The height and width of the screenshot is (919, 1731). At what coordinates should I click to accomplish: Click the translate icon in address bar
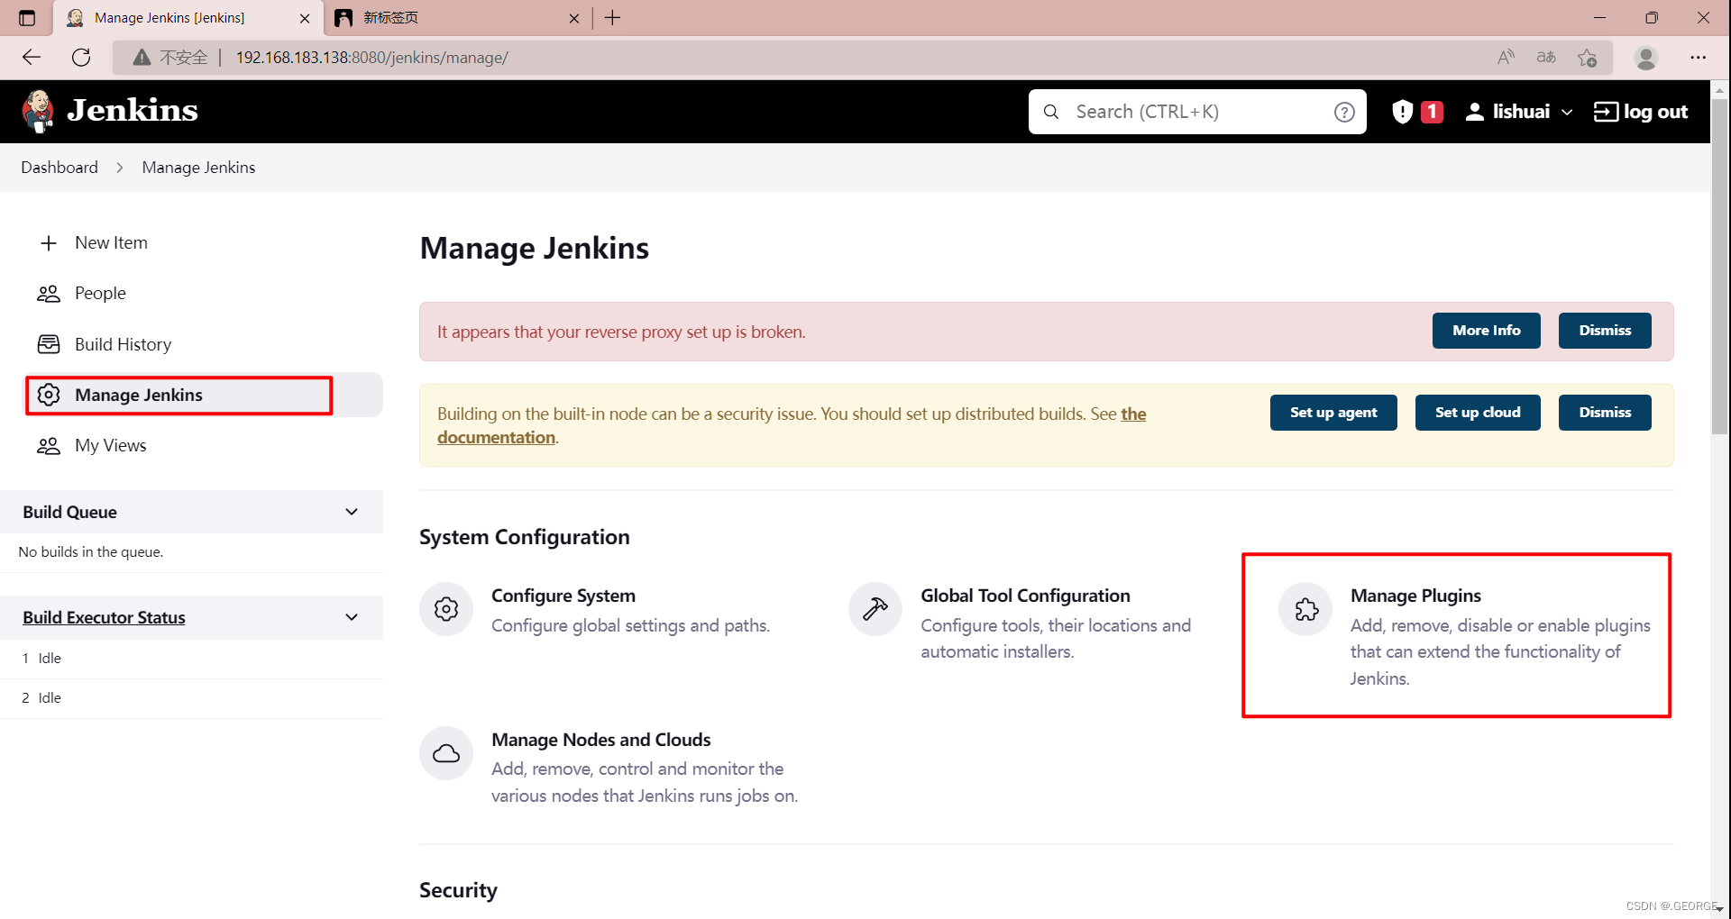[1546, 58]
